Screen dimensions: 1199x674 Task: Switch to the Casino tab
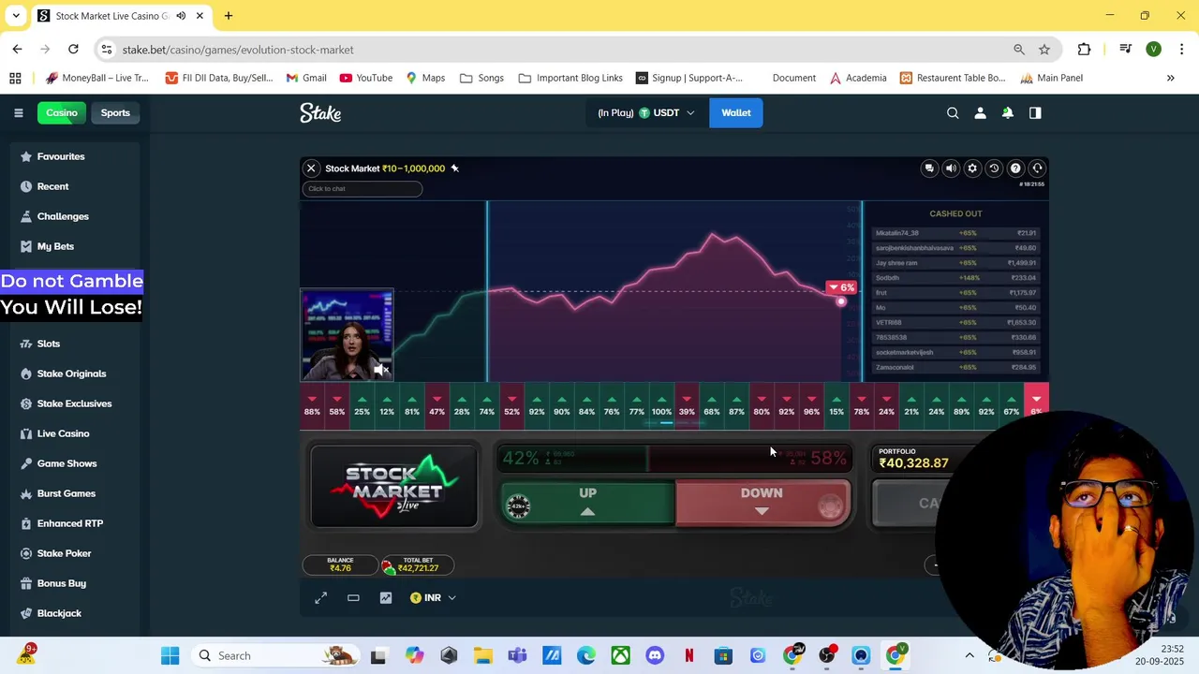[x=62, y=113]
